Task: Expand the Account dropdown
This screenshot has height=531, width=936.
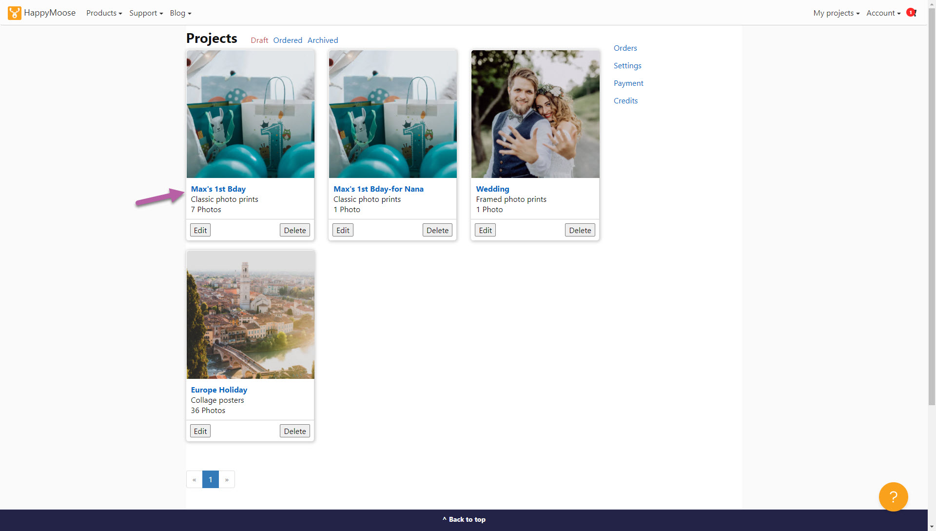Action: [x=883, y=13]
